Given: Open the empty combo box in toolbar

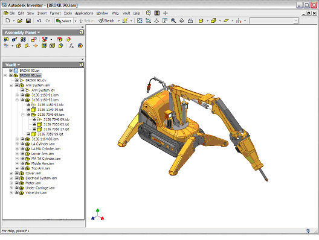Looking at the screenshot, I should (274, 21).
